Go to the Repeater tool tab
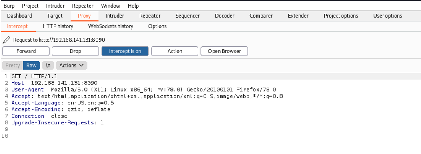Screen dimensions: 421x154 [x=150, y=16]
